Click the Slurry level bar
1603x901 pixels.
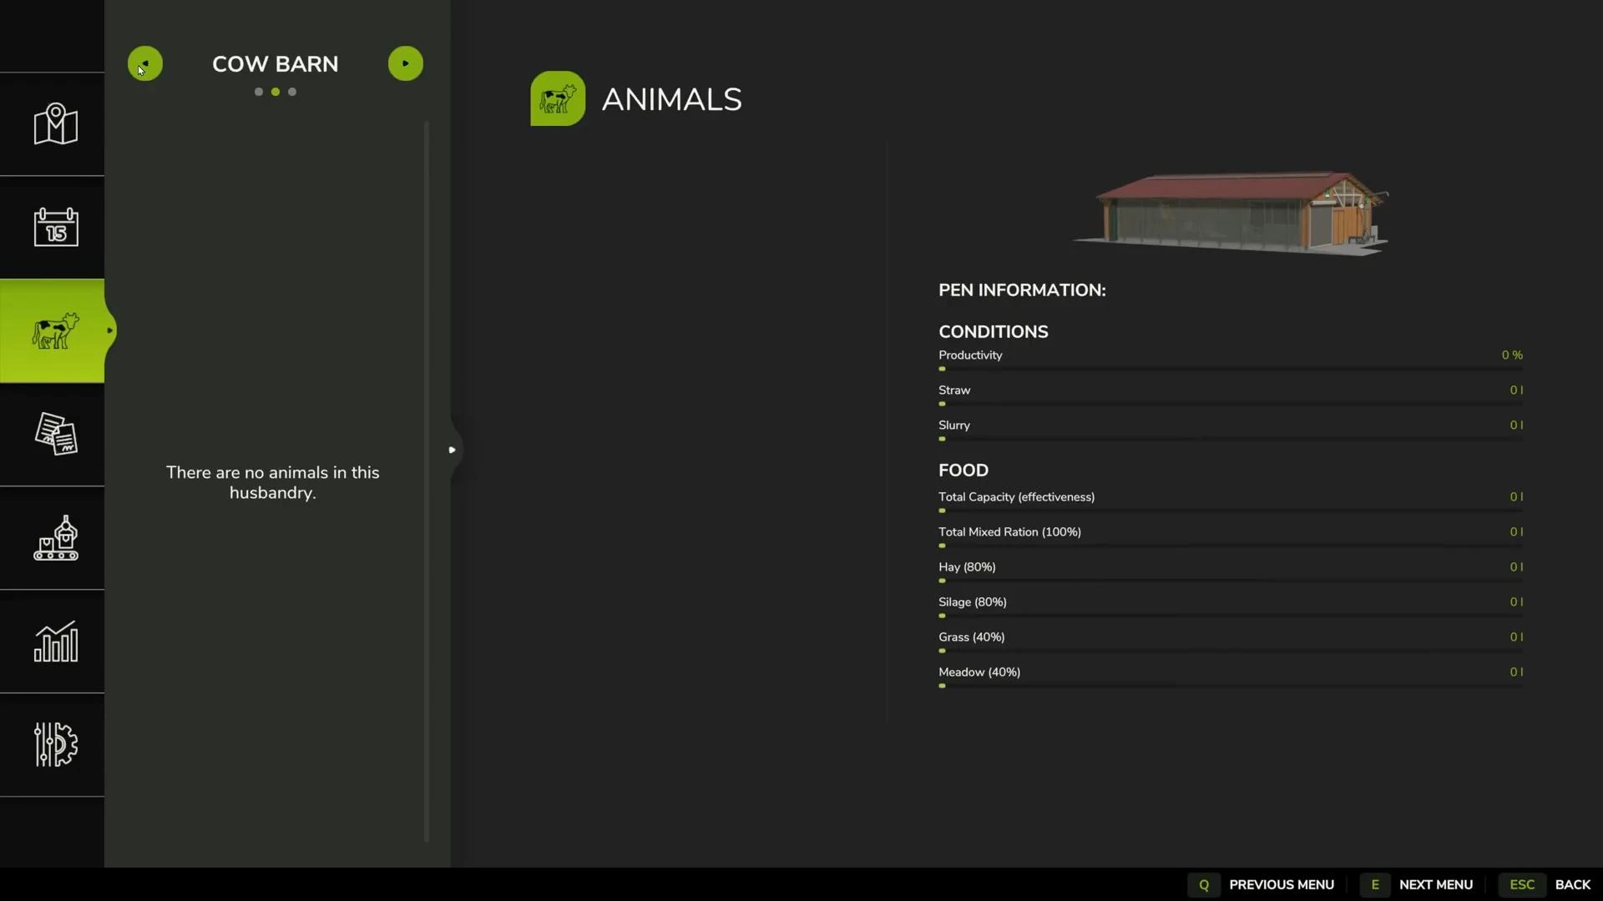1231,439
